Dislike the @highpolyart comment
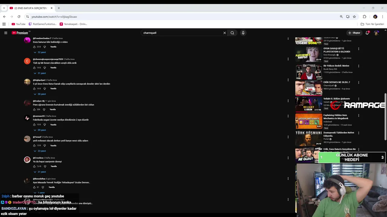The image size is (387, 217). pos(44,89)
